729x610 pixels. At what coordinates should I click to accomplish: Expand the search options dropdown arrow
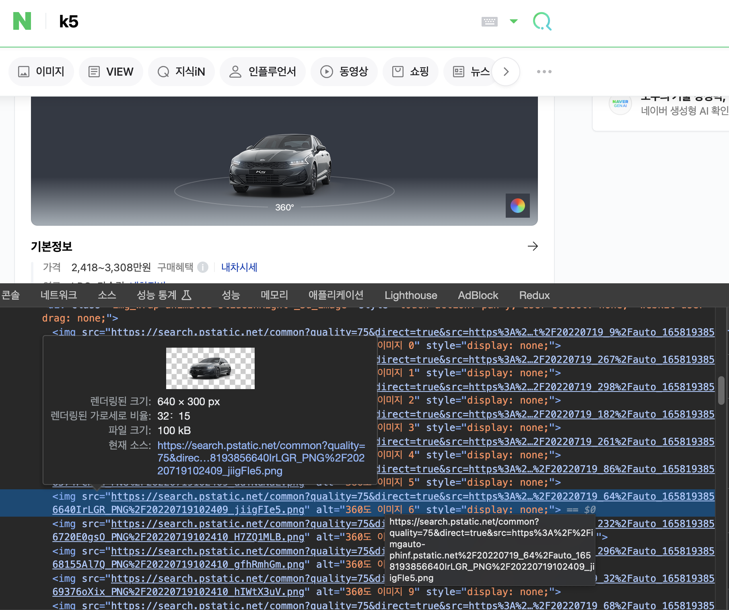click(x=514, y=21)
